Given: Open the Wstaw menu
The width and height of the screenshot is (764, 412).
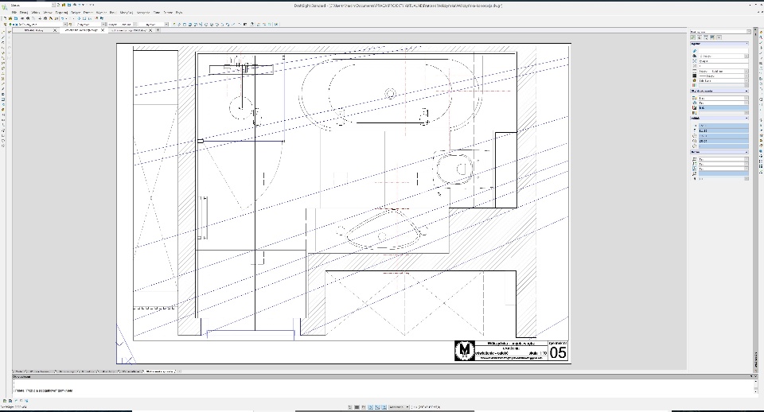Looking at the screenshot, I should (47, 12).
